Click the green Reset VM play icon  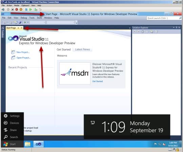tap(30, 9)
